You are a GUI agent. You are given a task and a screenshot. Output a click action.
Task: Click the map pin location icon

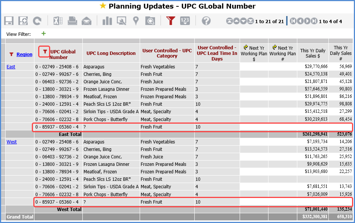point(136,21)
